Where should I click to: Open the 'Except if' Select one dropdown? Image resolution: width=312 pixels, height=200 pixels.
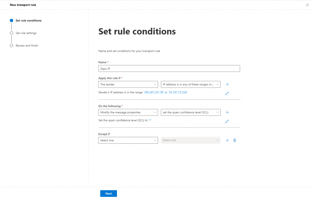click(x=128, y=140)
